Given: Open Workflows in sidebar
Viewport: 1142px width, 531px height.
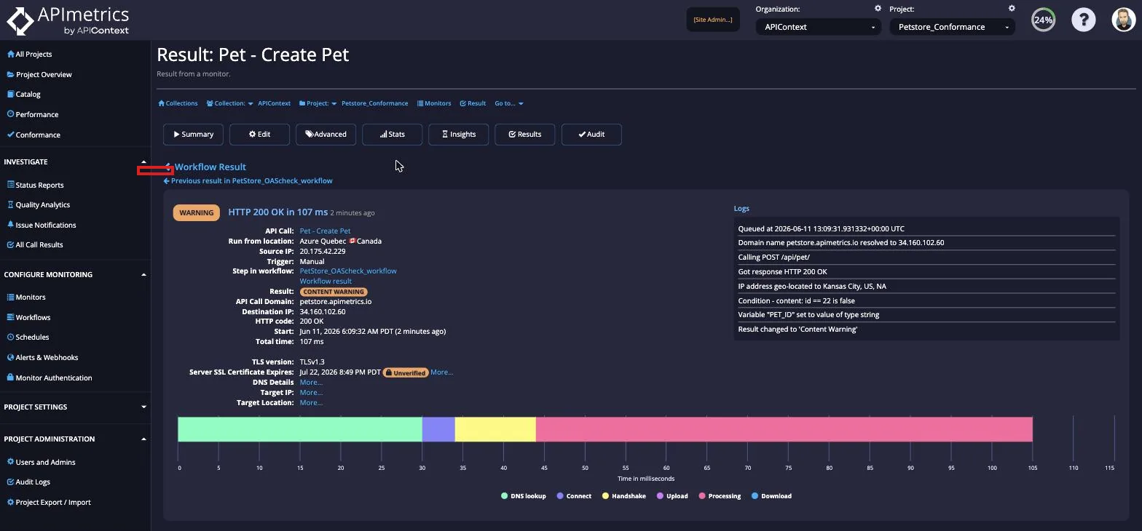Looking at the screenshot, I should [x=28, y=317].
